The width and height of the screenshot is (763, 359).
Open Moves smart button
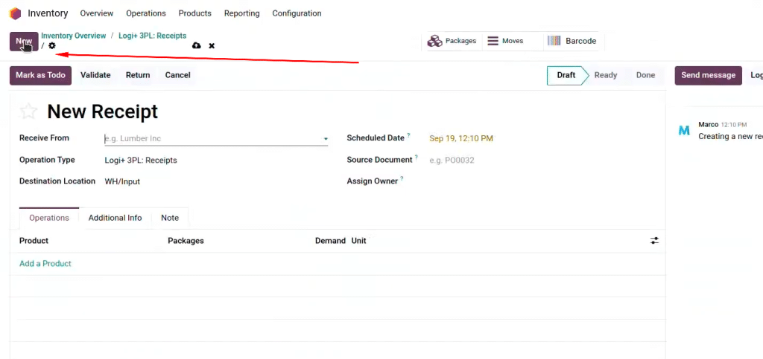click(505, 41)
